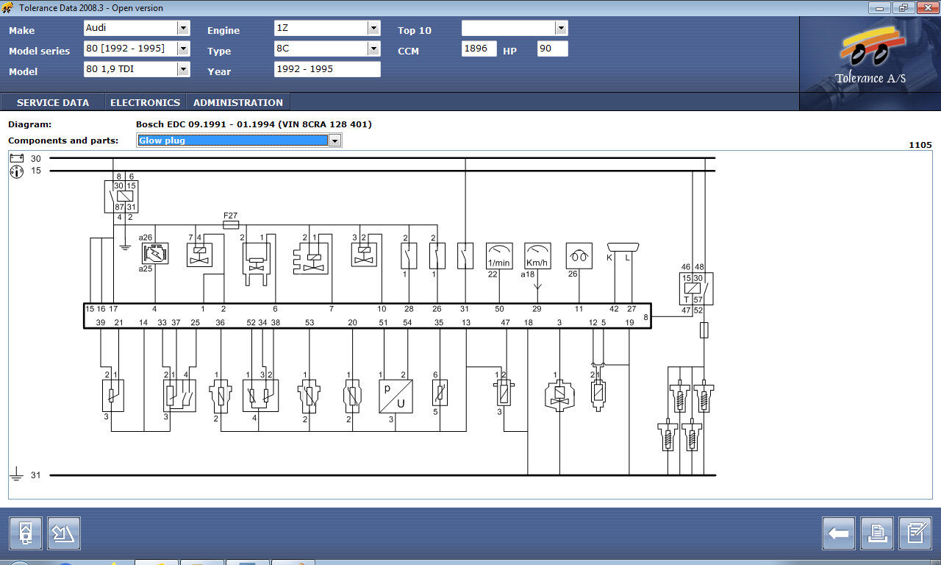
Task: Expand the Components and parts dropdown
Action: [x=334, y=141]
